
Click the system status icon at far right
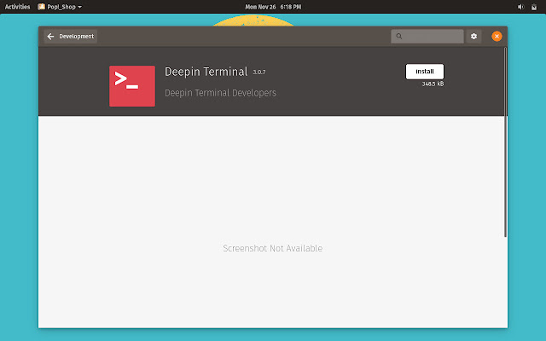pos(534,7)
